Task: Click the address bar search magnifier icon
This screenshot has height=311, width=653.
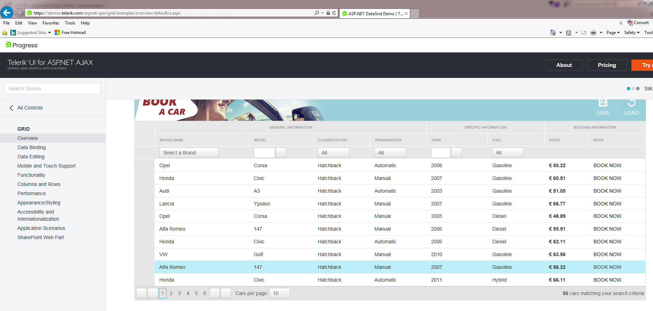Action: tap(317, 13)
